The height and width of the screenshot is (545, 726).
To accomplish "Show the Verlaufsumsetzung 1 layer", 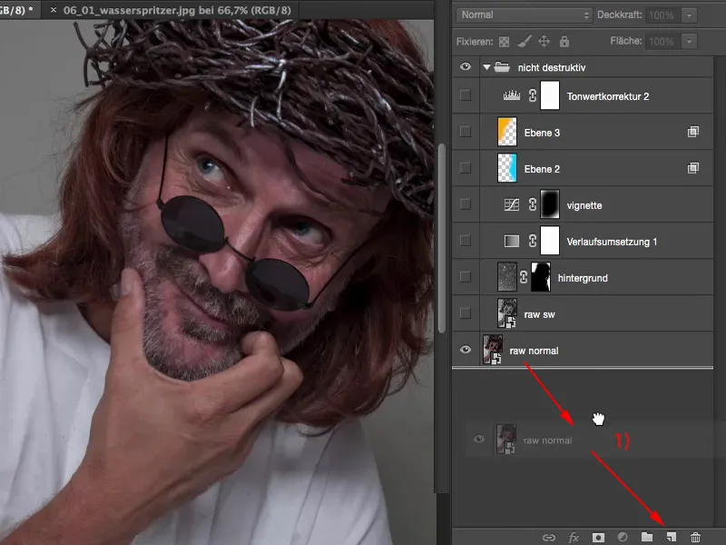I will point(466,241).
